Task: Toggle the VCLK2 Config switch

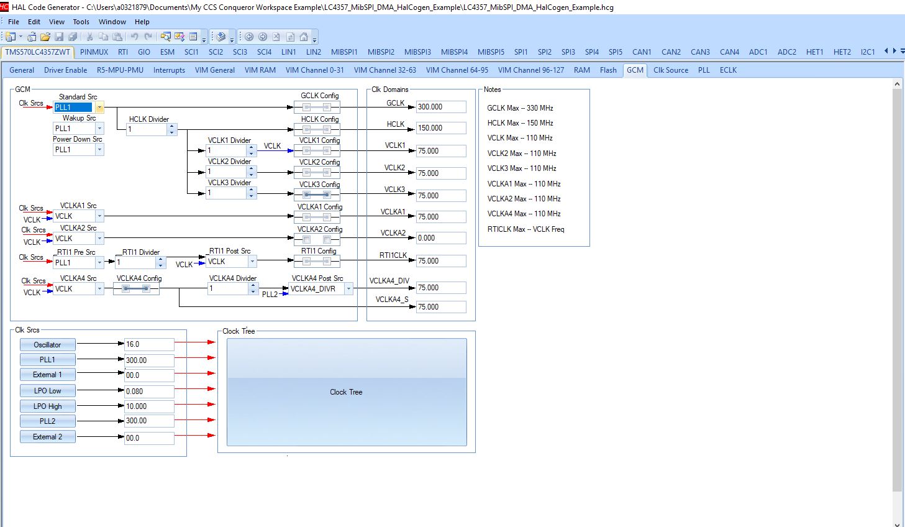Action: coord(317,172)
